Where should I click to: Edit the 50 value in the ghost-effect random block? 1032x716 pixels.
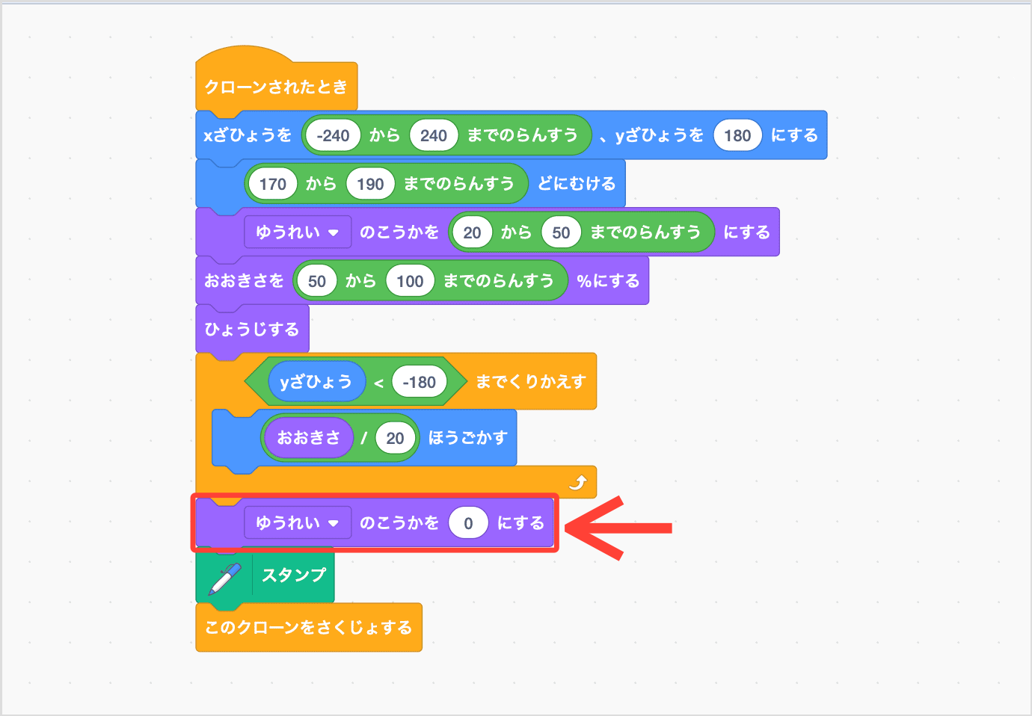click(x=561, y=232)
